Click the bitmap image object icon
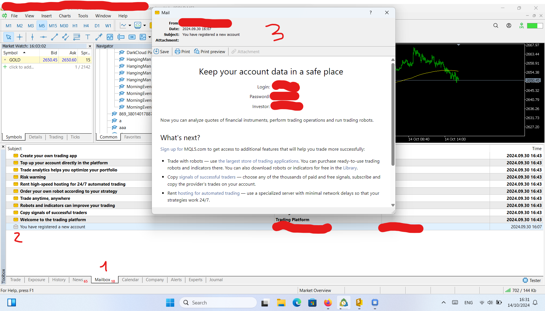Screen dimensions: 545x311 [143, 37]
